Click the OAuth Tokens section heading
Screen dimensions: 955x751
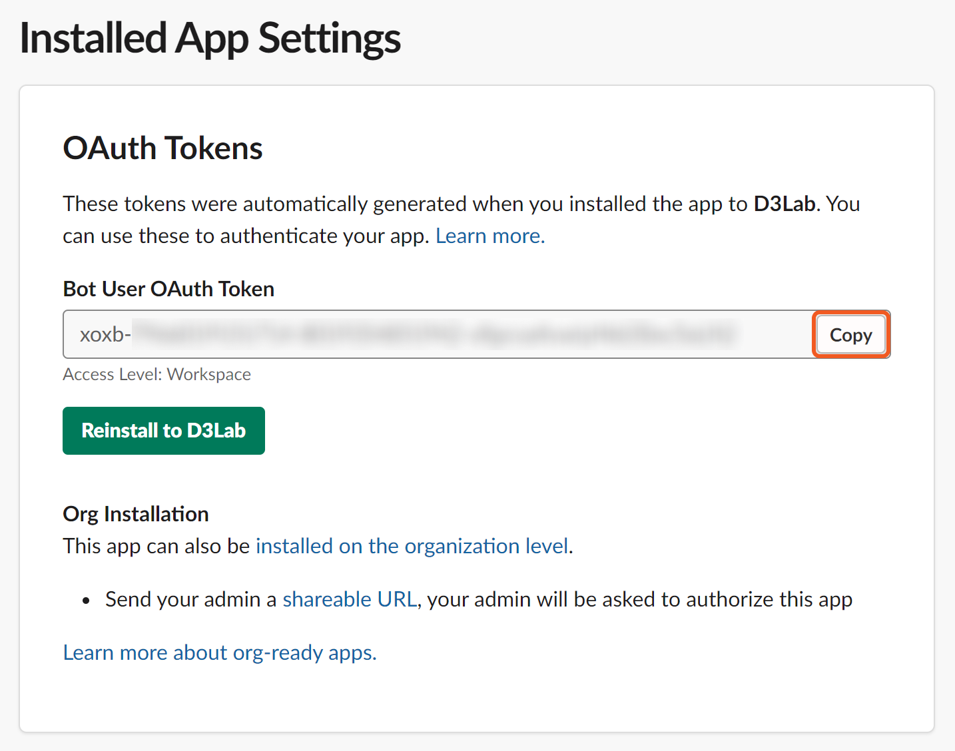(162, 148)
